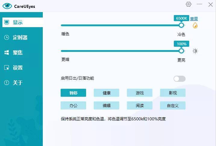Open the 自定义 preset

pos(173,106)
